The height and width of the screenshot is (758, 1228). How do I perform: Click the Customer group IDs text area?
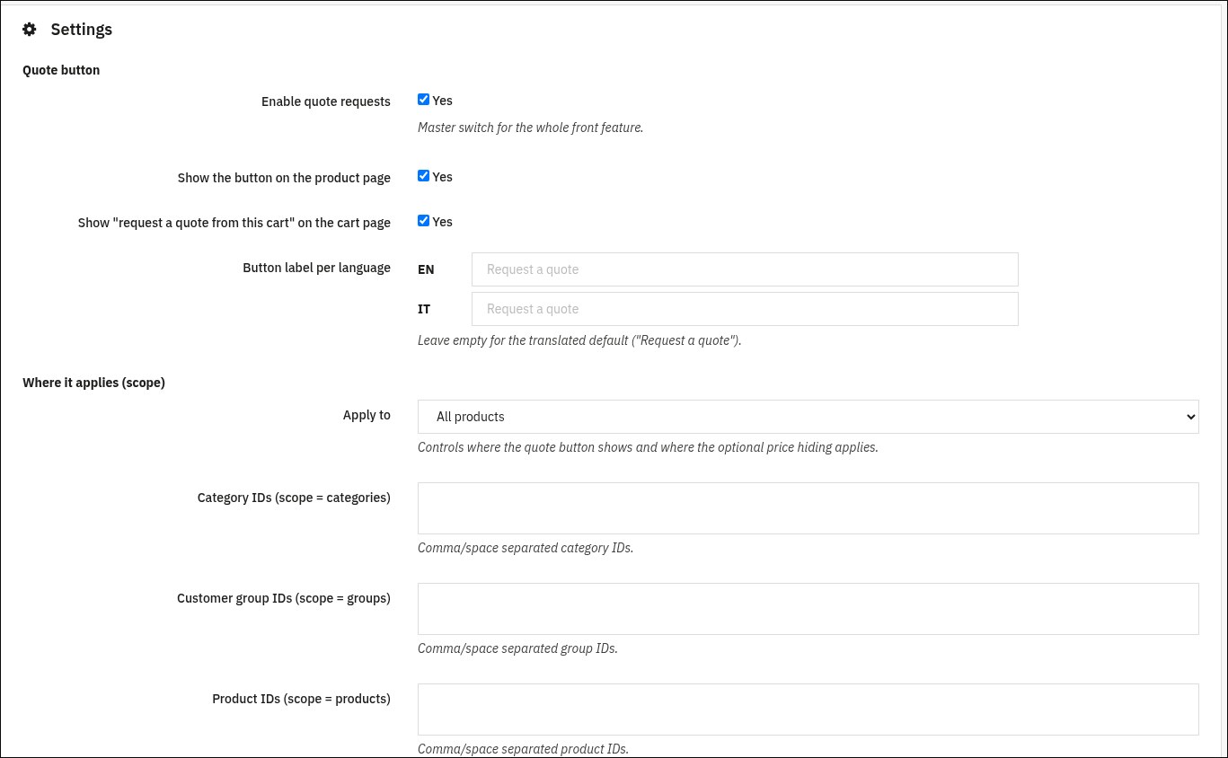pos(808,609)
